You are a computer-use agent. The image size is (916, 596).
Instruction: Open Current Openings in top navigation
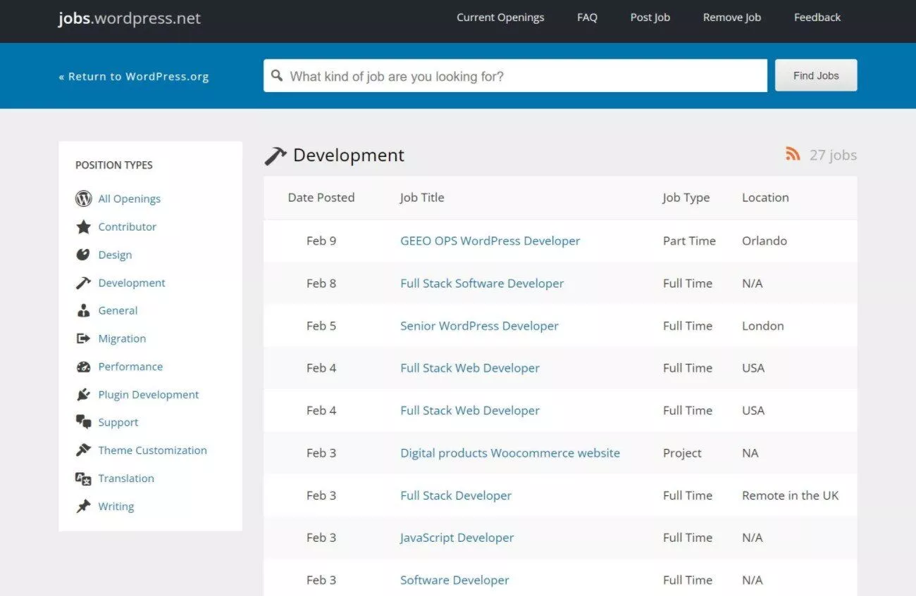500,18
